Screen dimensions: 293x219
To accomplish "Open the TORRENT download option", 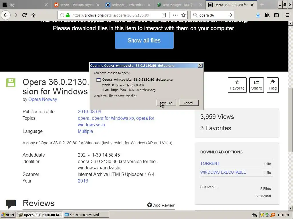I will [210, 163].
